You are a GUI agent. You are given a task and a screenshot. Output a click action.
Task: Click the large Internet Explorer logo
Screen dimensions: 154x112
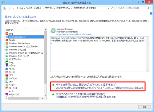click(53, 31)
